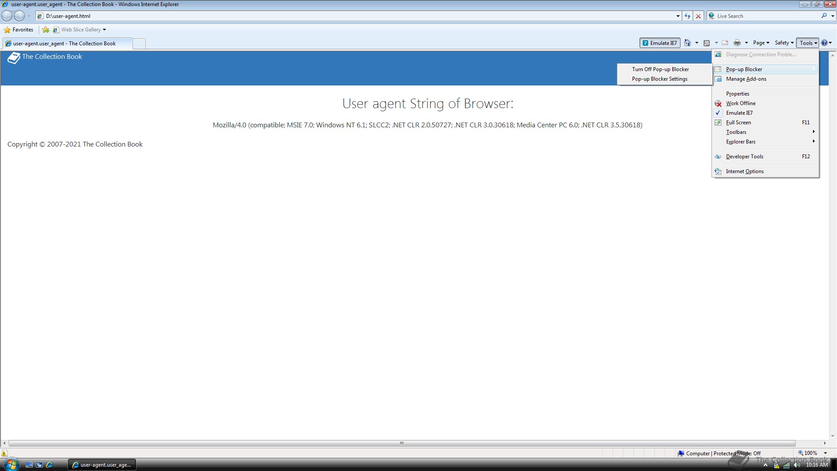Viewport: 837px width, 471px height.
Task: Toggle Work Offline in the Tools menu
Action: pos(766,103)
